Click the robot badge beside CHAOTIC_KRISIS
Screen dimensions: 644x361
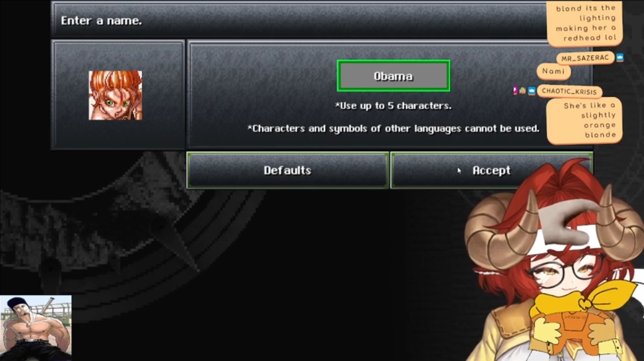[522, 91]
